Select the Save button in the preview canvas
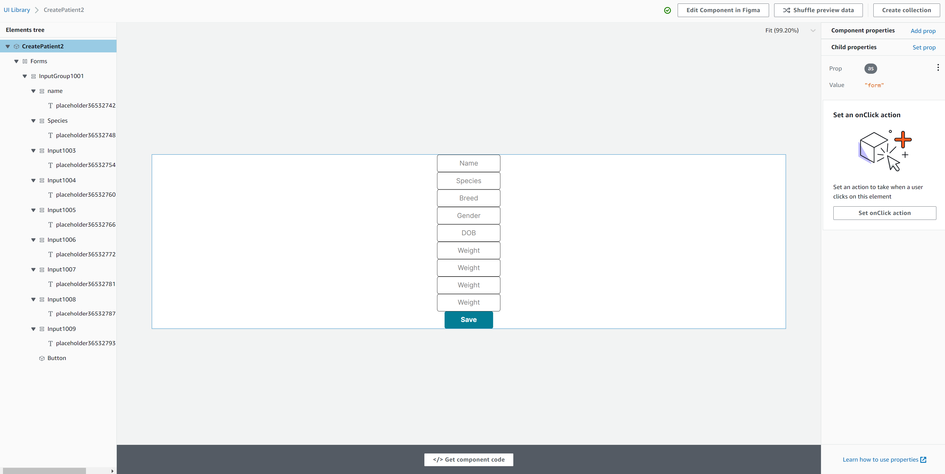Screen dimensions: 945x474 [x=468, y=320]
